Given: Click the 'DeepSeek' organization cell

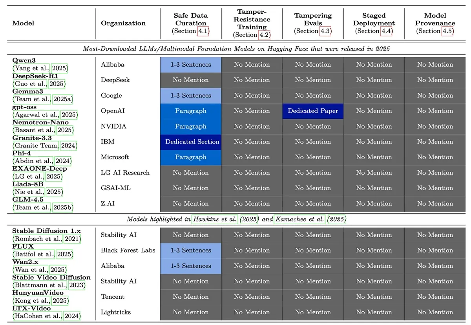Looking at the screenshot, I should coord(115,80).
